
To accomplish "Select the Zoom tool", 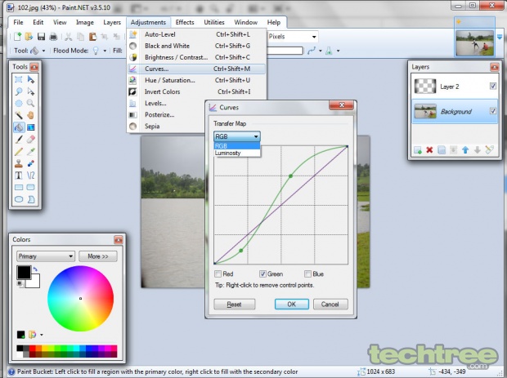I will (x=31, y=104).
